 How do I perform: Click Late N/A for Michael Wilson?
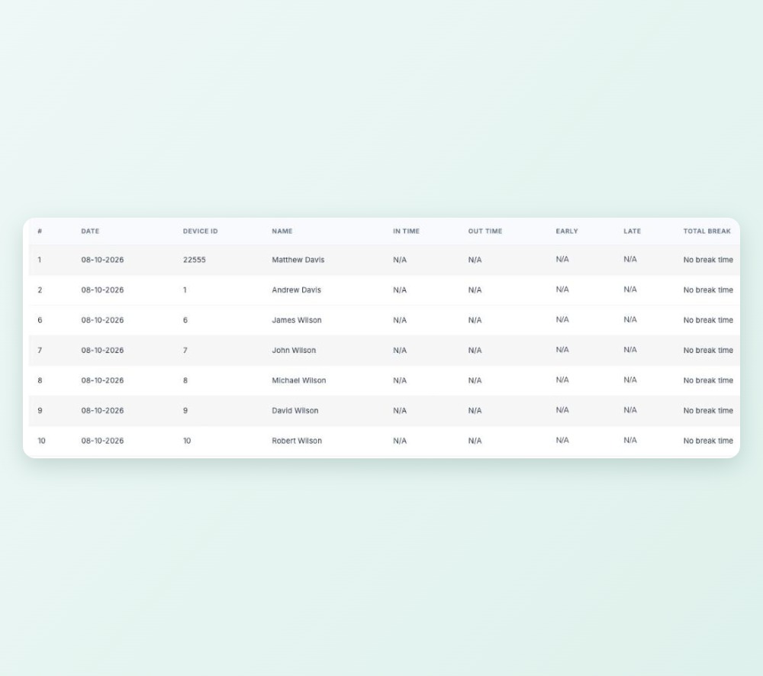pos(629,380)
